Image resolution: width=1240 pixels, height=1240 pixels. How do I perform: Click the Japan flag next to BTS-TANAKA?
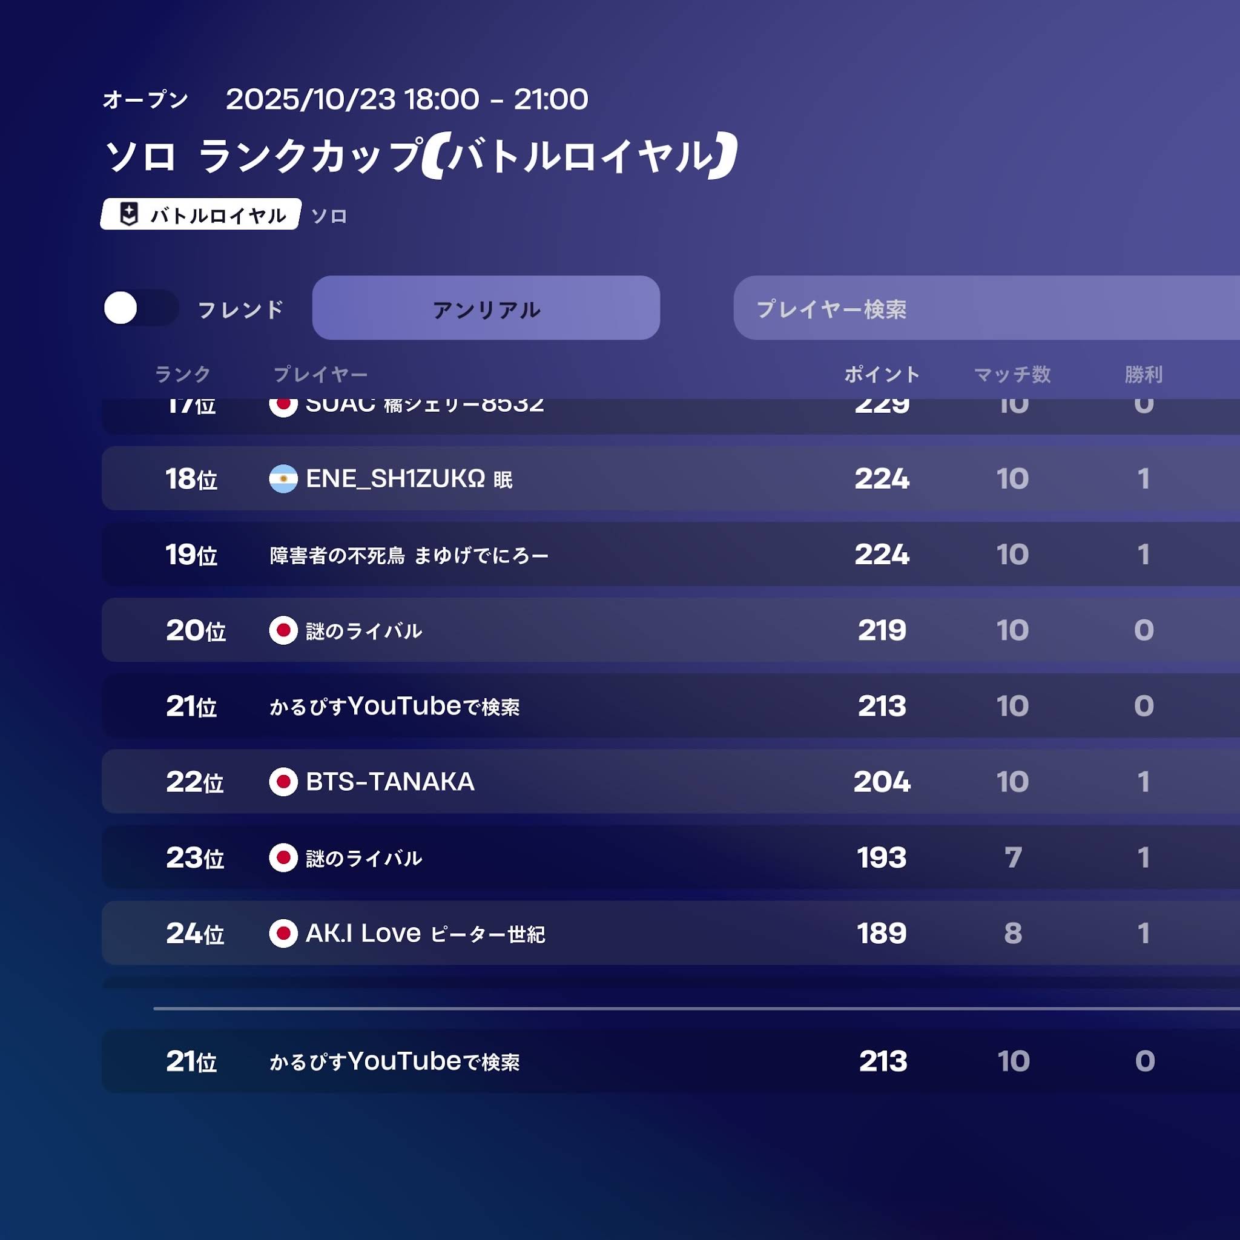pos(283,782)
